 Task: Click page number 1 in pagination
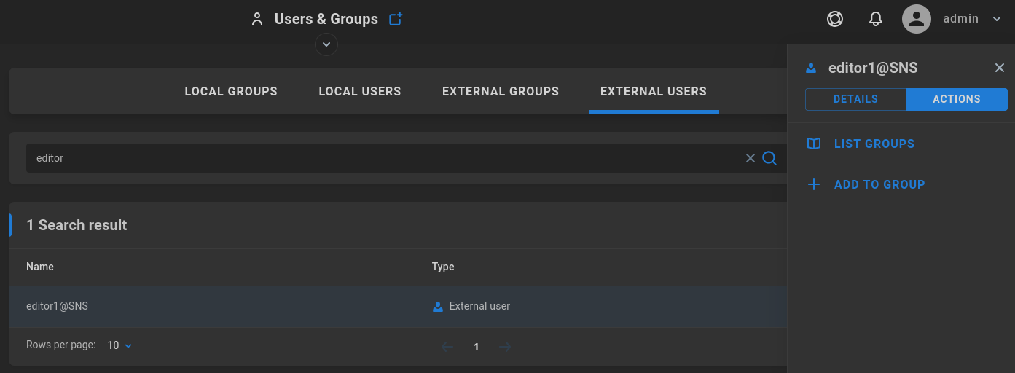point(477,347)
